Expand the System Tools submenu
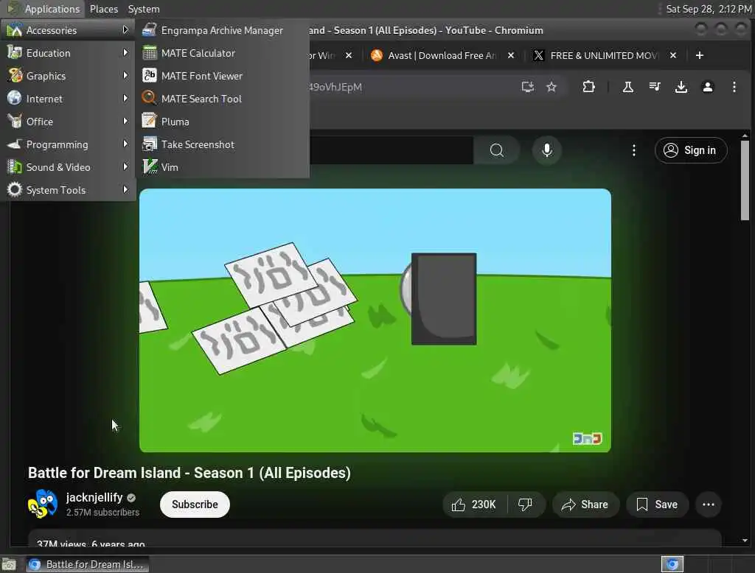Image resolution: width=755 pixels, height=573 pixels. point(68,190)
